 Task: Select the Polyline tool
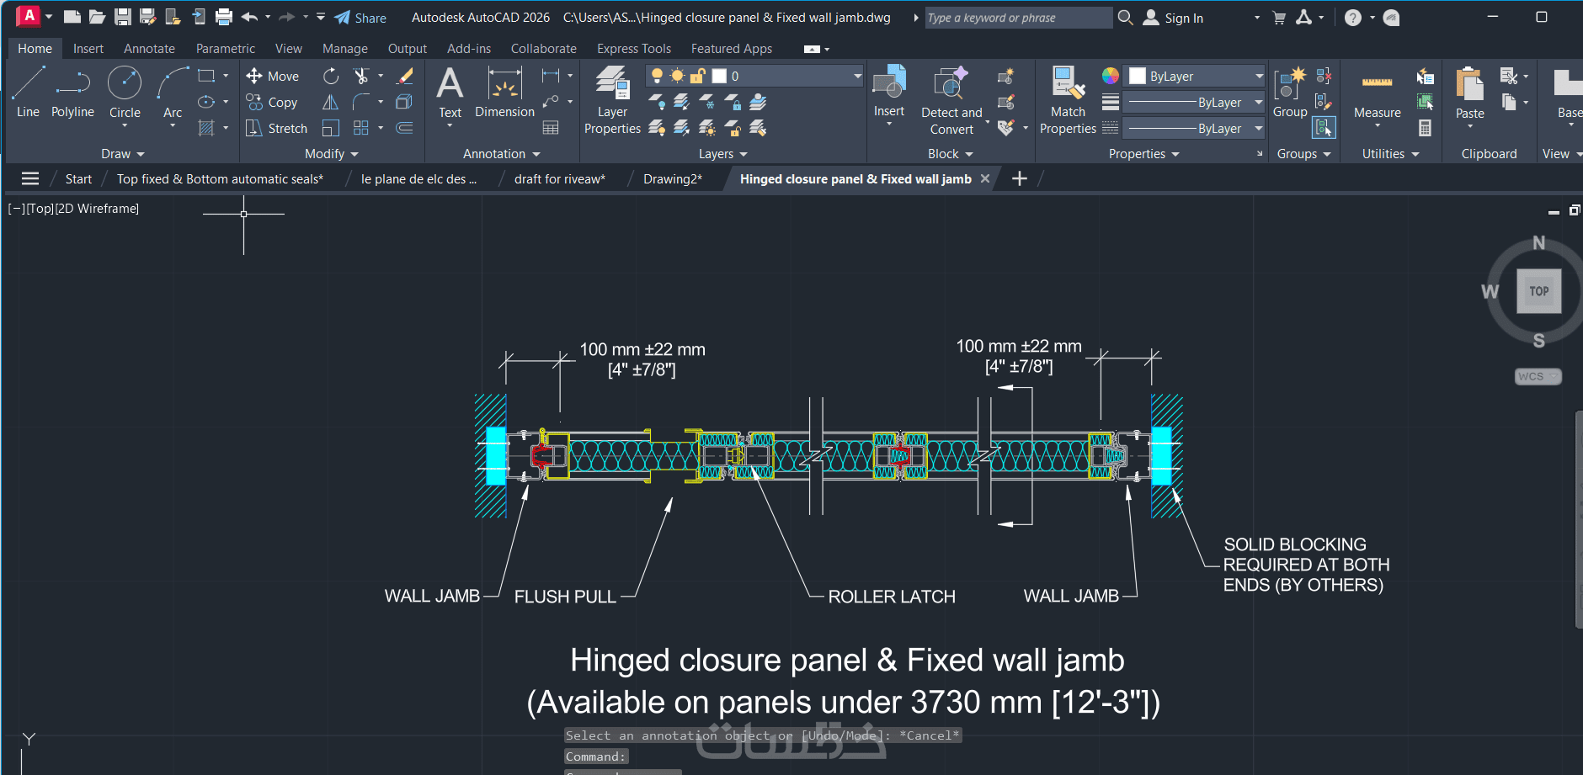pos(72,93)
